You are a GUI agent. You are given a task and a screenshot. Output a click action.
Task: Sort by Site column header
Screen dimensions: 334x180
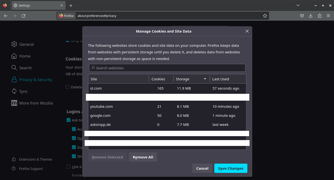click(119, 79)
